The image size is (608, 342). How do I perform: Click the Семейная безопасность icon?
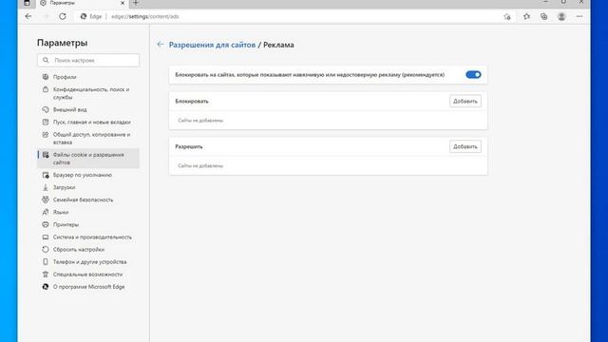[x=46, y=199]
